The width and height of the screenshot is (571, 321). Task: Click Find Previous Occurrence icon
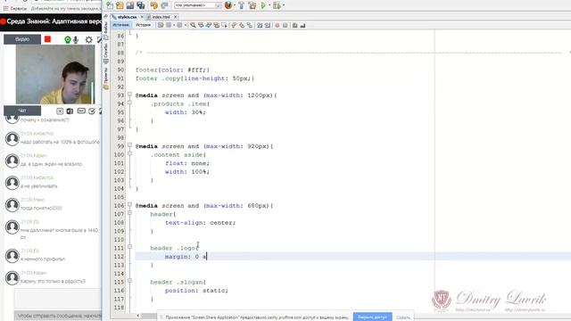pyautogui.click(x=201, y=25)
